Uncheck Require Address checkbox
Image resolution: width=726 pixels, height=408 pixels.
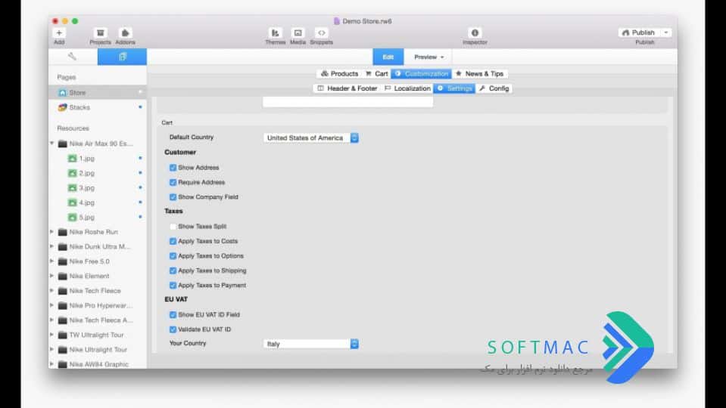point(173,183)
